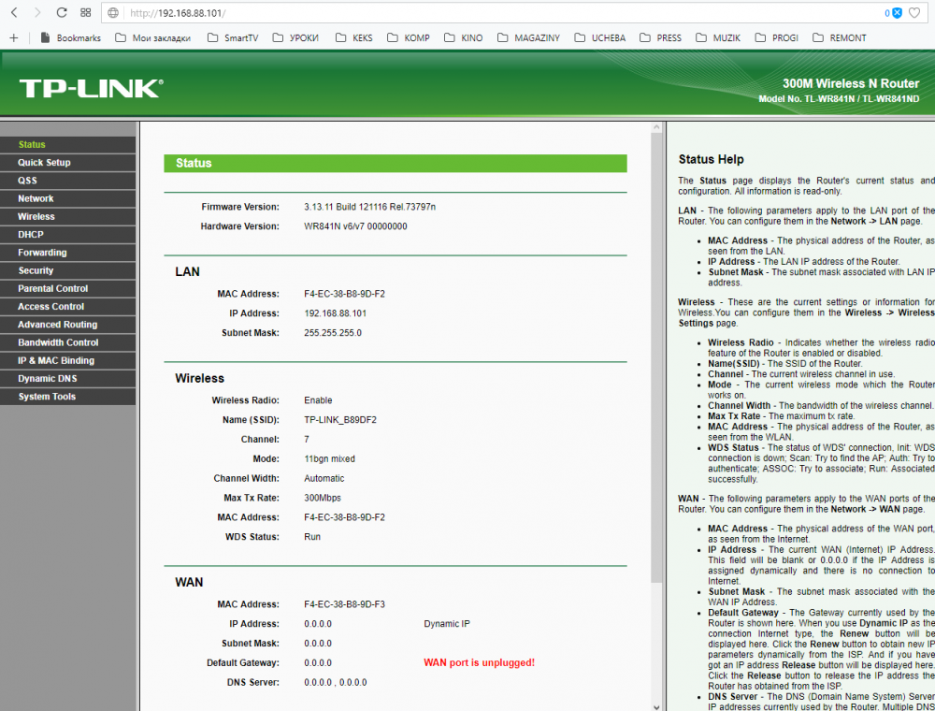Click the heart bookmark icon in address bar

coord(914,13)
